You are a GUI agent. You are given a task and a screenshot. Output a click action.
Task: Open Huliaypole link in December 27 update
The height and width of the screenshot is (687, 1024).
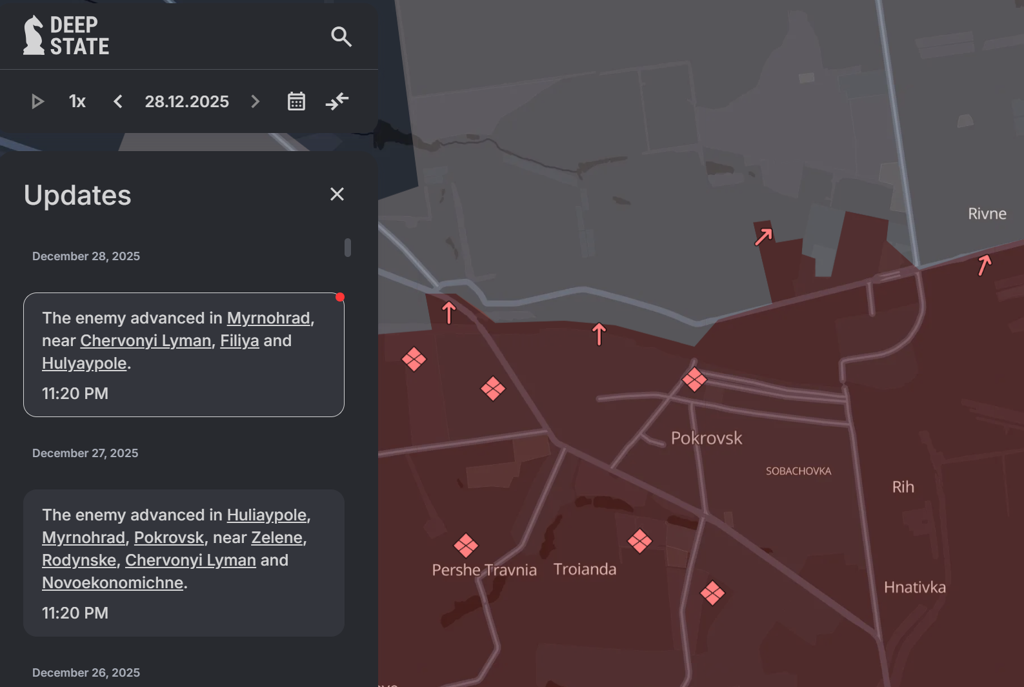(266, 515)
